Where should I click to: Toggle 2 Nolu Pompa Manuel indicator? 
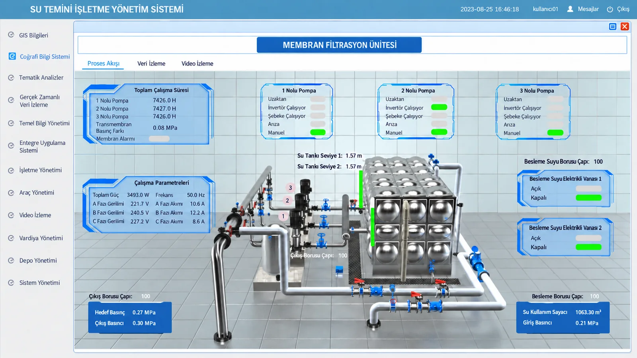click(439, 132)
